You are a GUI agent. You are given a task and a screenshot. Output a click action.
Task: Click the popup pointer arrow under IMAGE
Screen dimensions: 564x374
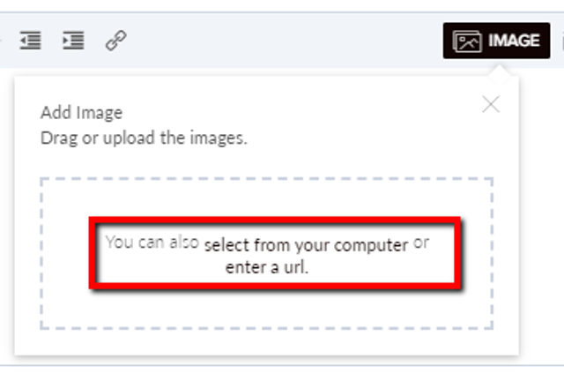tap(500, 71)
